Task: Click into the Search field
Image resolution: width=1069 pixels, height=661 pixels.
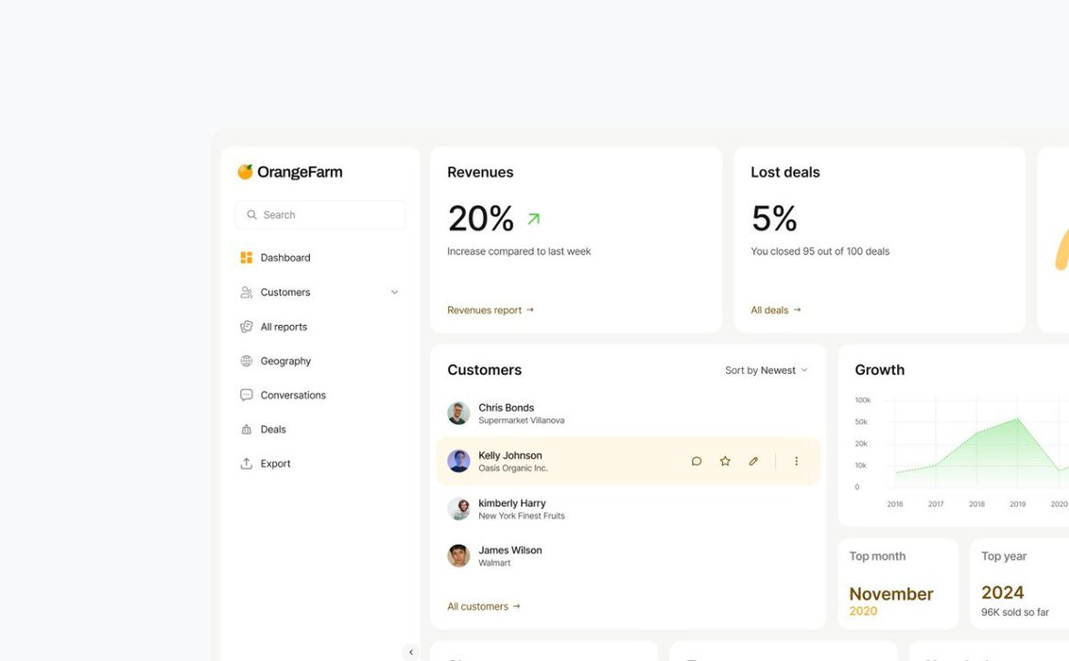Action: click(x=321, y=215)
